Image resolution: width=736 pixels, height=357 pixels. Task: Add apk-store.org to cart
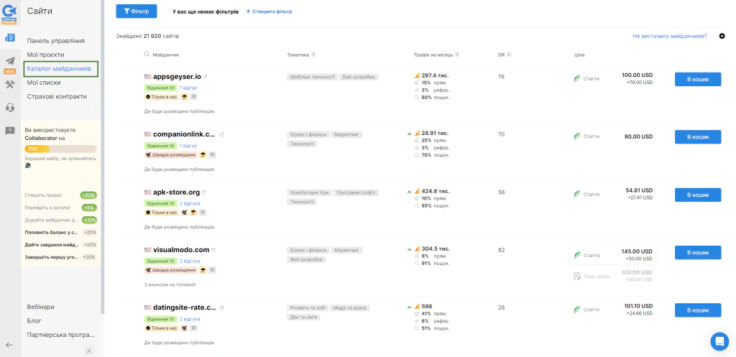[698, 195]
